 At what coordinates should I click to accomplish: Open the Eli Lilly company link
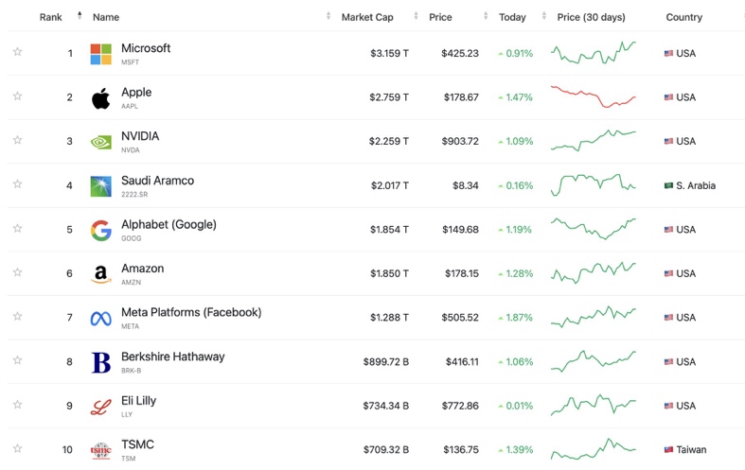click(x=138, y=401)
